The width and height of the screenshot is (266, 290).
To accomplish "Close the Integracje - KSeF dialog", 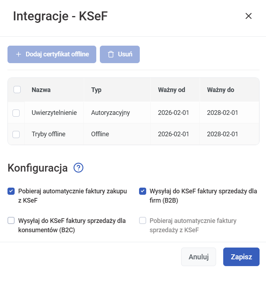I will (x=249, y=16).
